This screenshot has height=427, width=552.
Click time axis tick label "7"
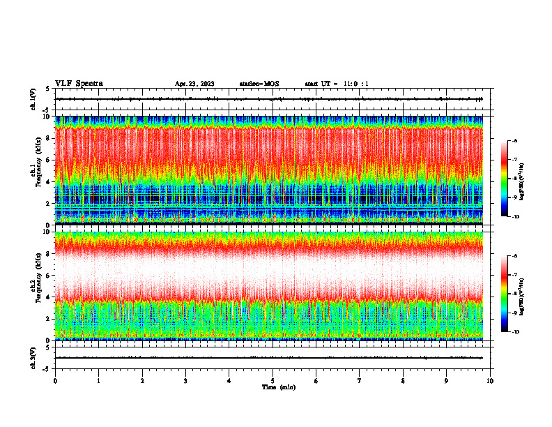[x=360, y=381]
